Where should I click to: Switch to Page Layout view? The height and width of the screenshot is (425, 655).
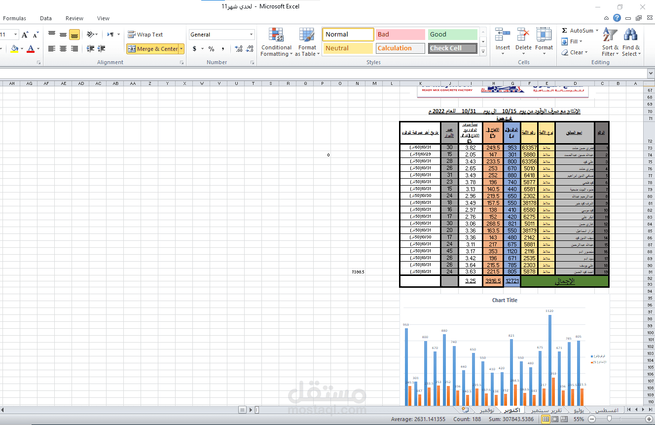coord(554,419)
